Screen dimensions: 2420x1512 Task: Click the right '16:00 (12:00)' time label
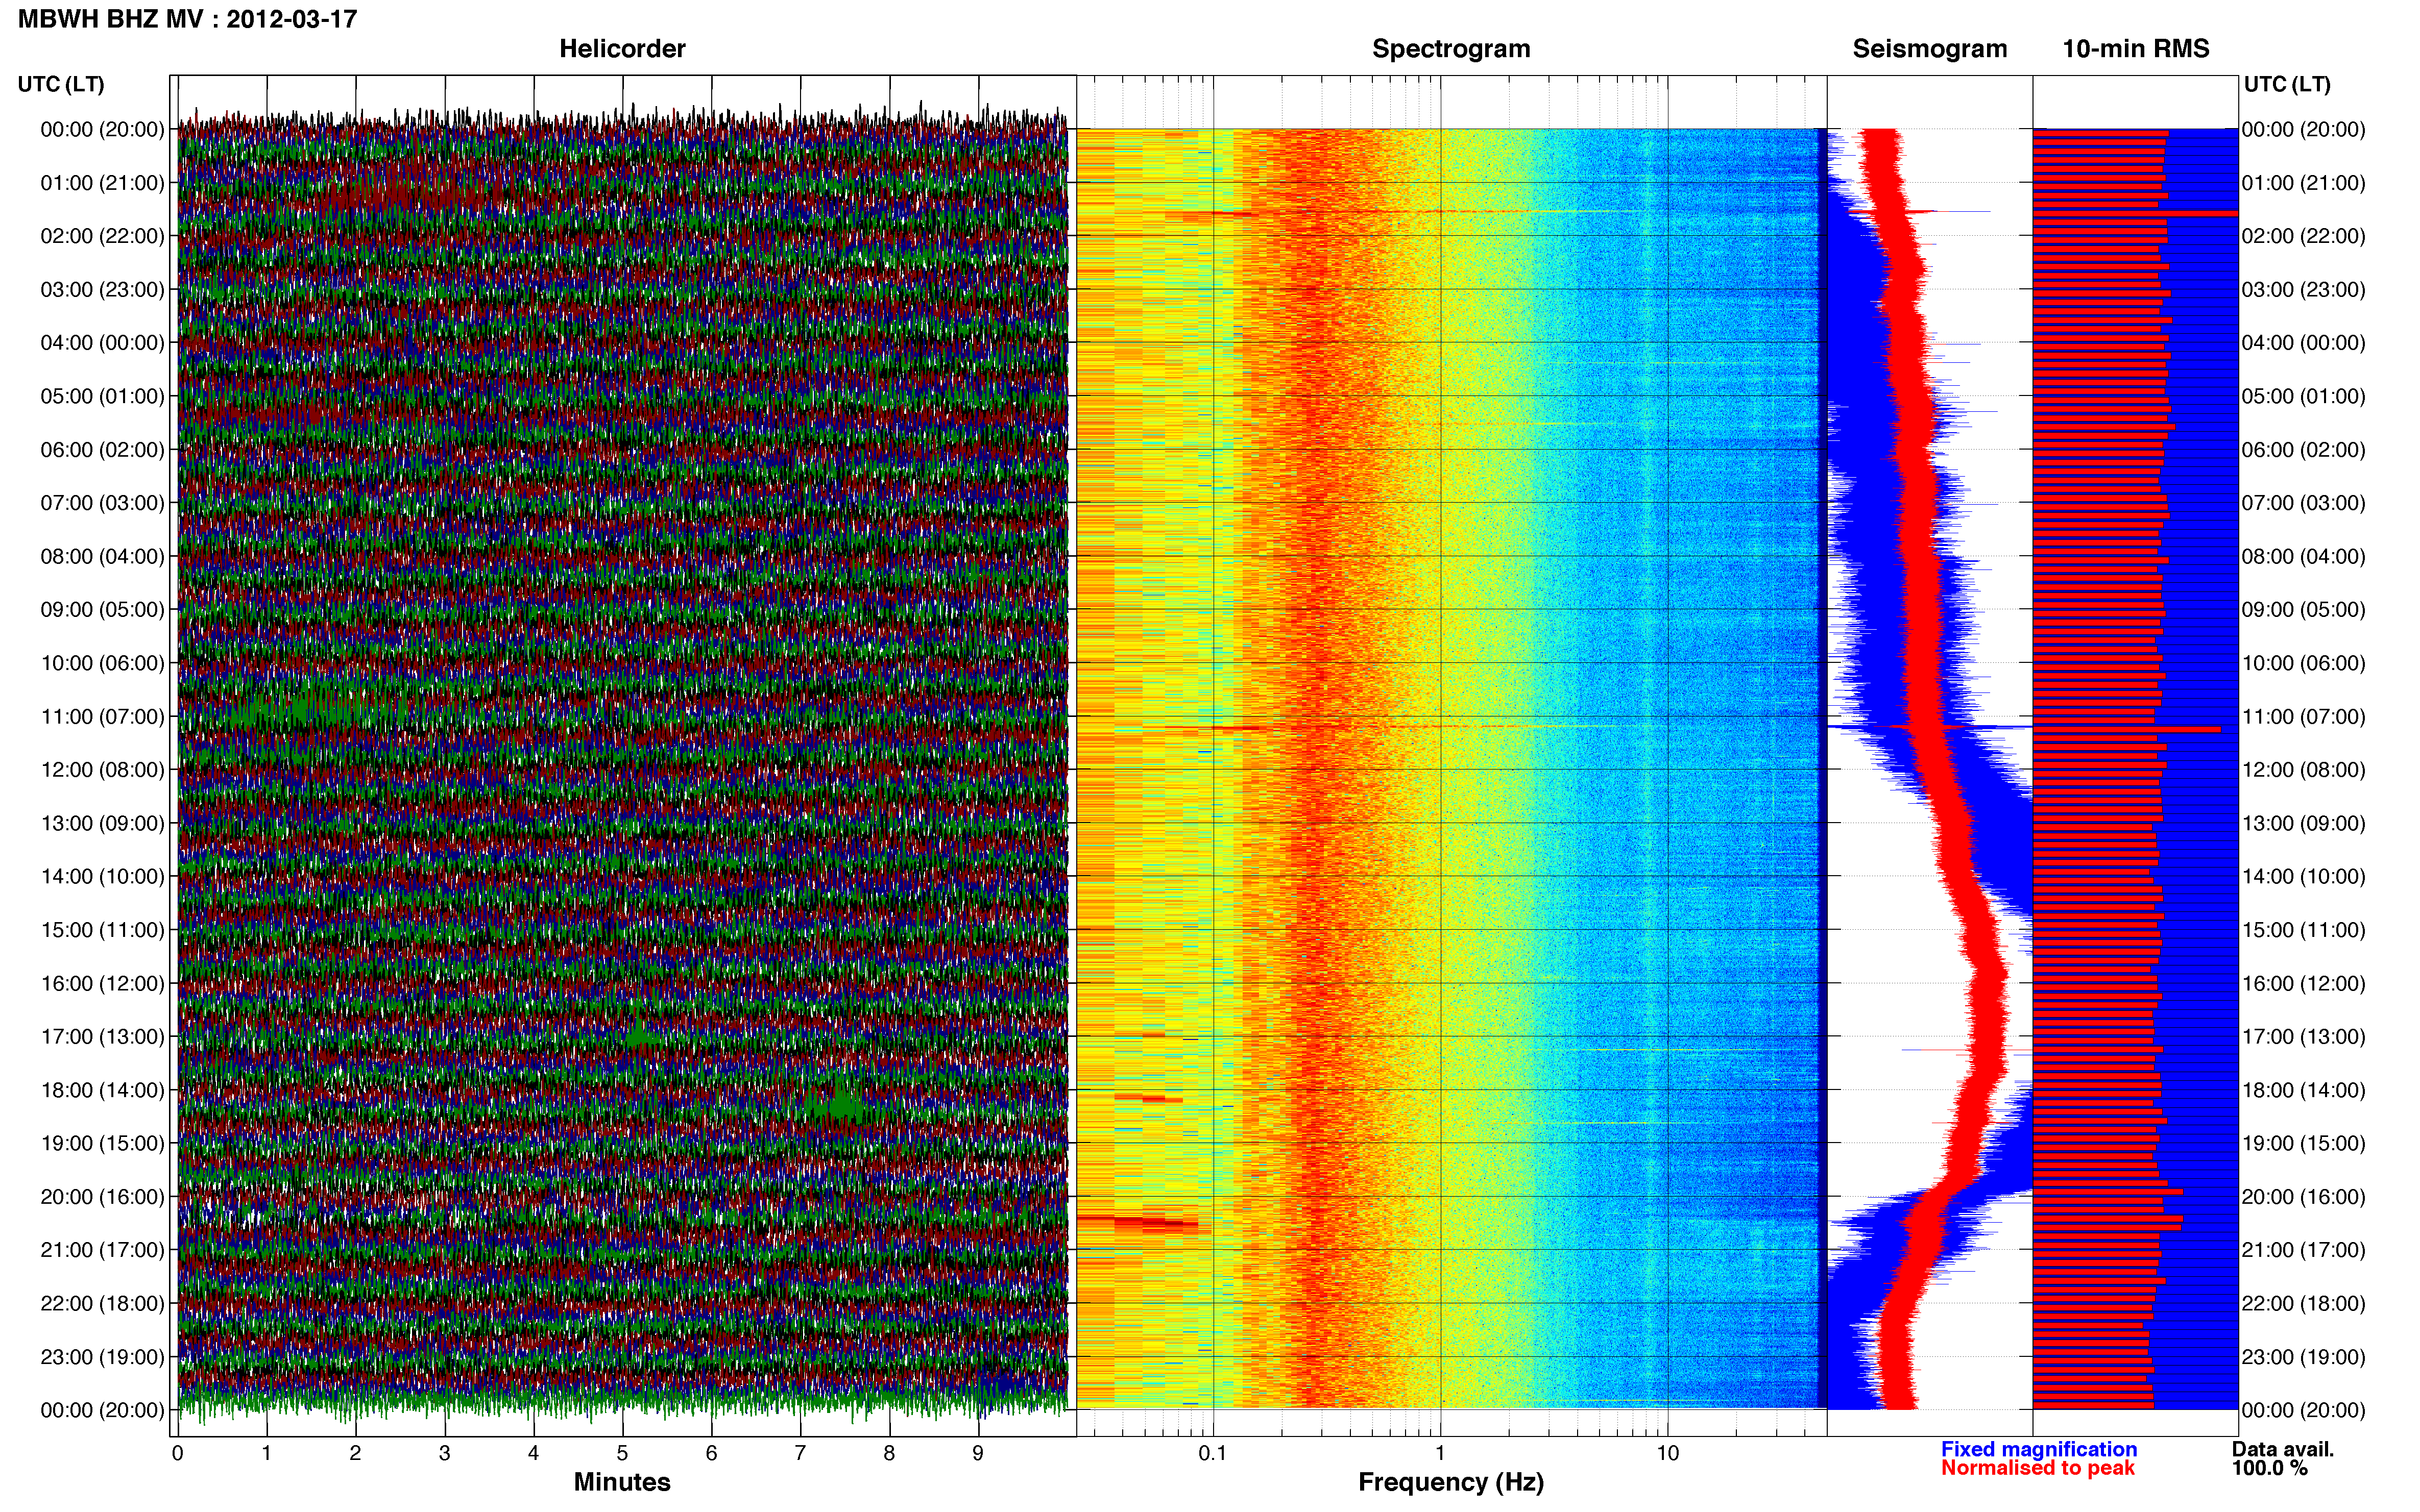coord(2304,983)
